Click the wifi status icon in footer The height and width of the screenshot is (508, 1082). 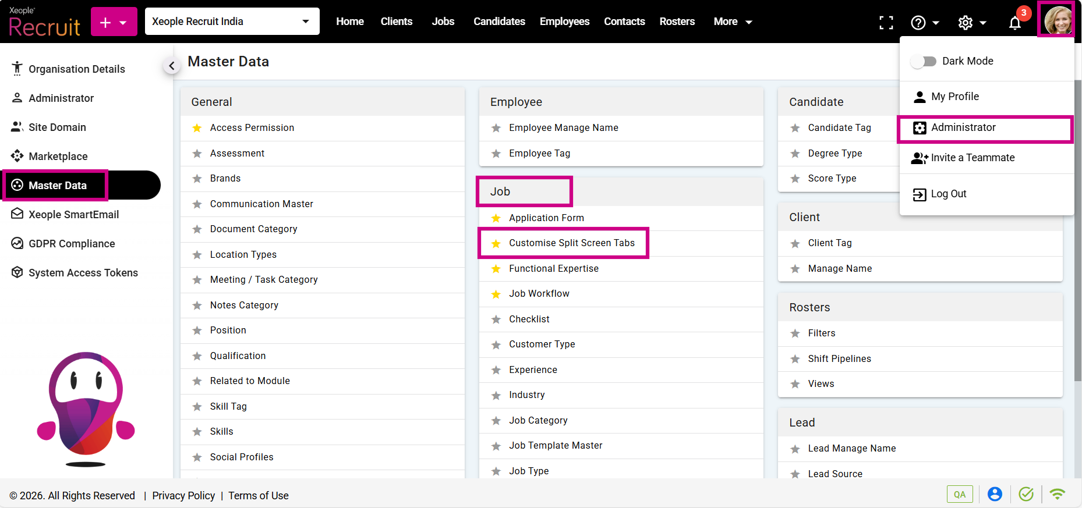click(x=1057, y=494)
